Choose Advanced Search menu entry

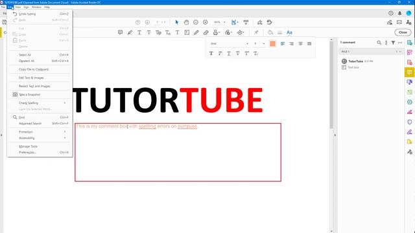click(x=40, y=124)
